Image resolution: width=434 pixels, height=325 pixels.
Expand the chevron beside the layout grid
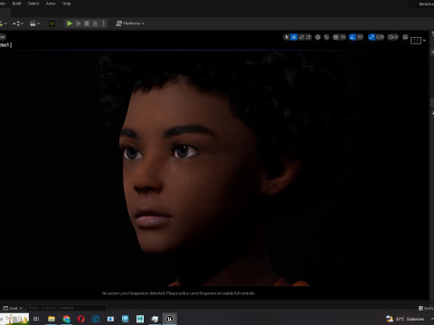pos(424,41)
